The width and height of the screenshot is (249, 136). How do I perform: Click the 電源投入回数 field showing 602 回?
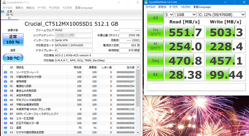(130, 45)
